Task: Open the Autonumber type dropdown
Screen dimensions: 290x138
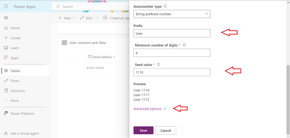Action: click(172, 14)
